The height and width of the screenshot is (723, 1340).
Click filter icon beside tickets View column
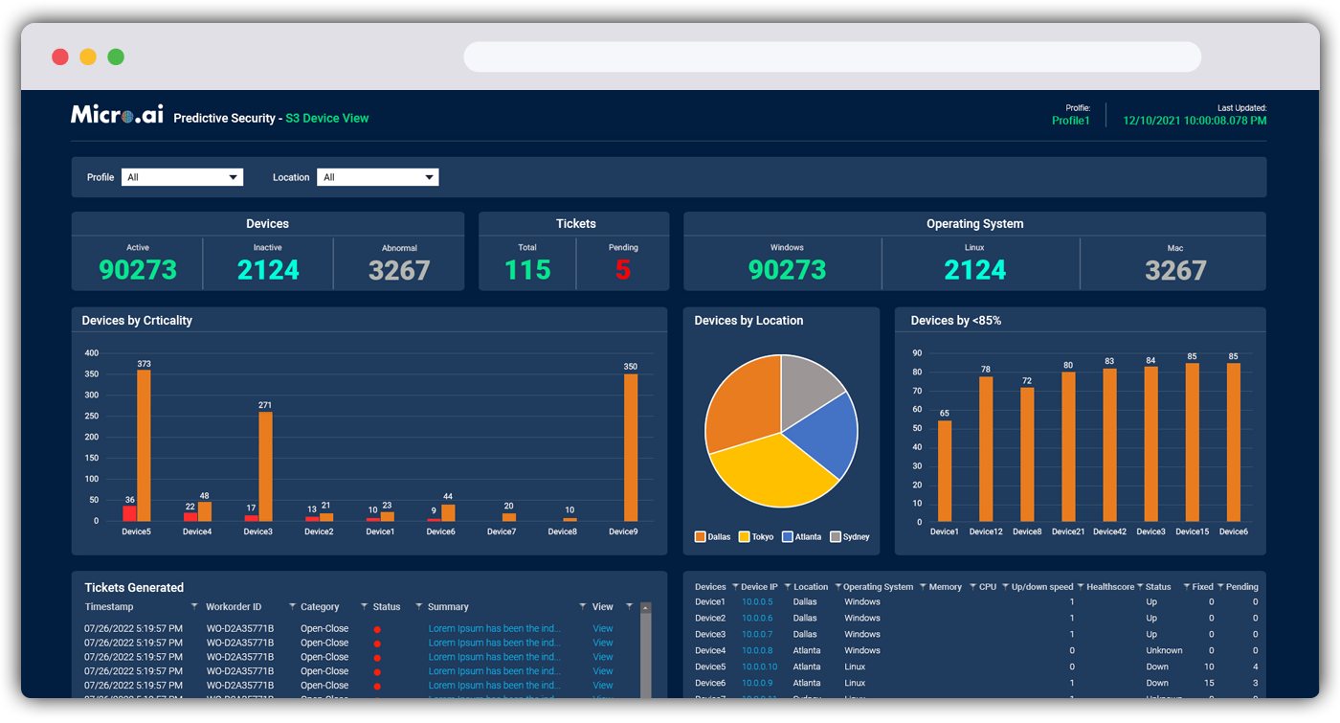pos(629,606)
